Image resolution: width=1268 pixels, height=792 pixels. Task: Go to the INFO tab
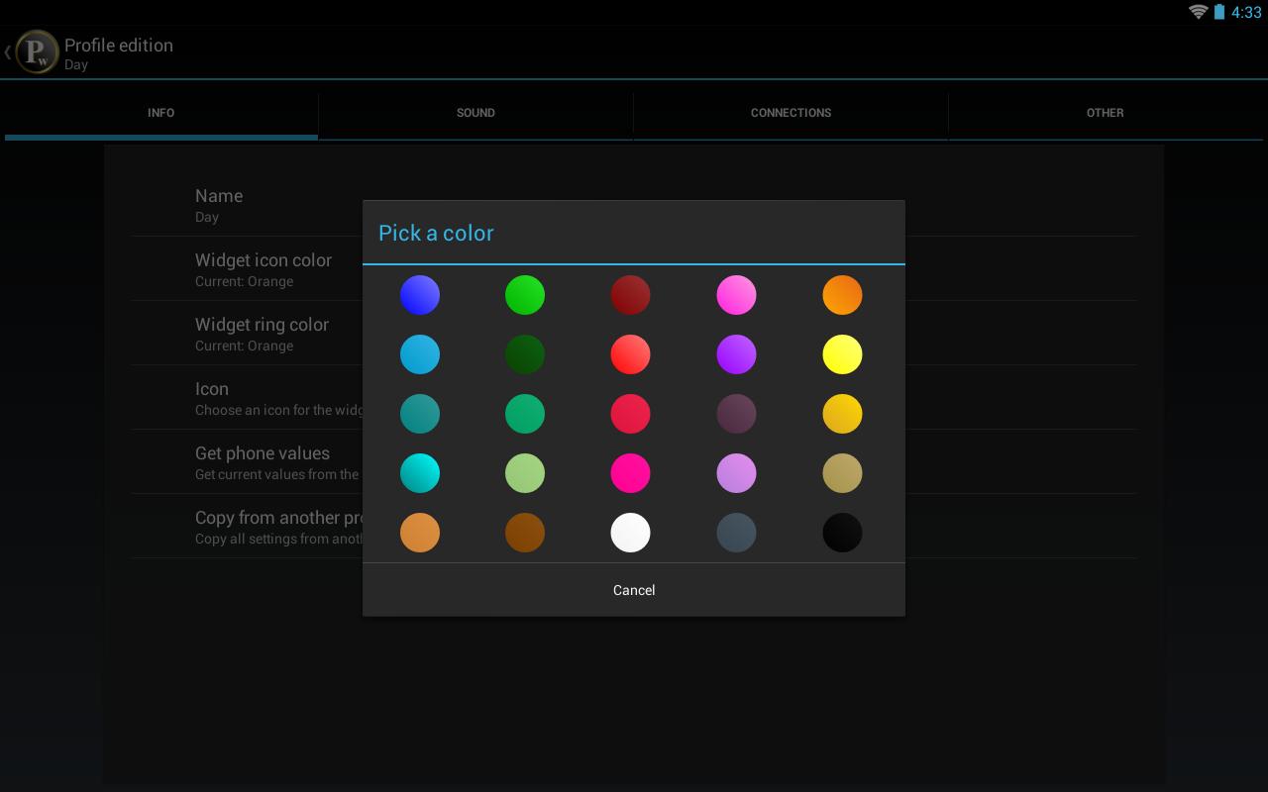[160, 113]
